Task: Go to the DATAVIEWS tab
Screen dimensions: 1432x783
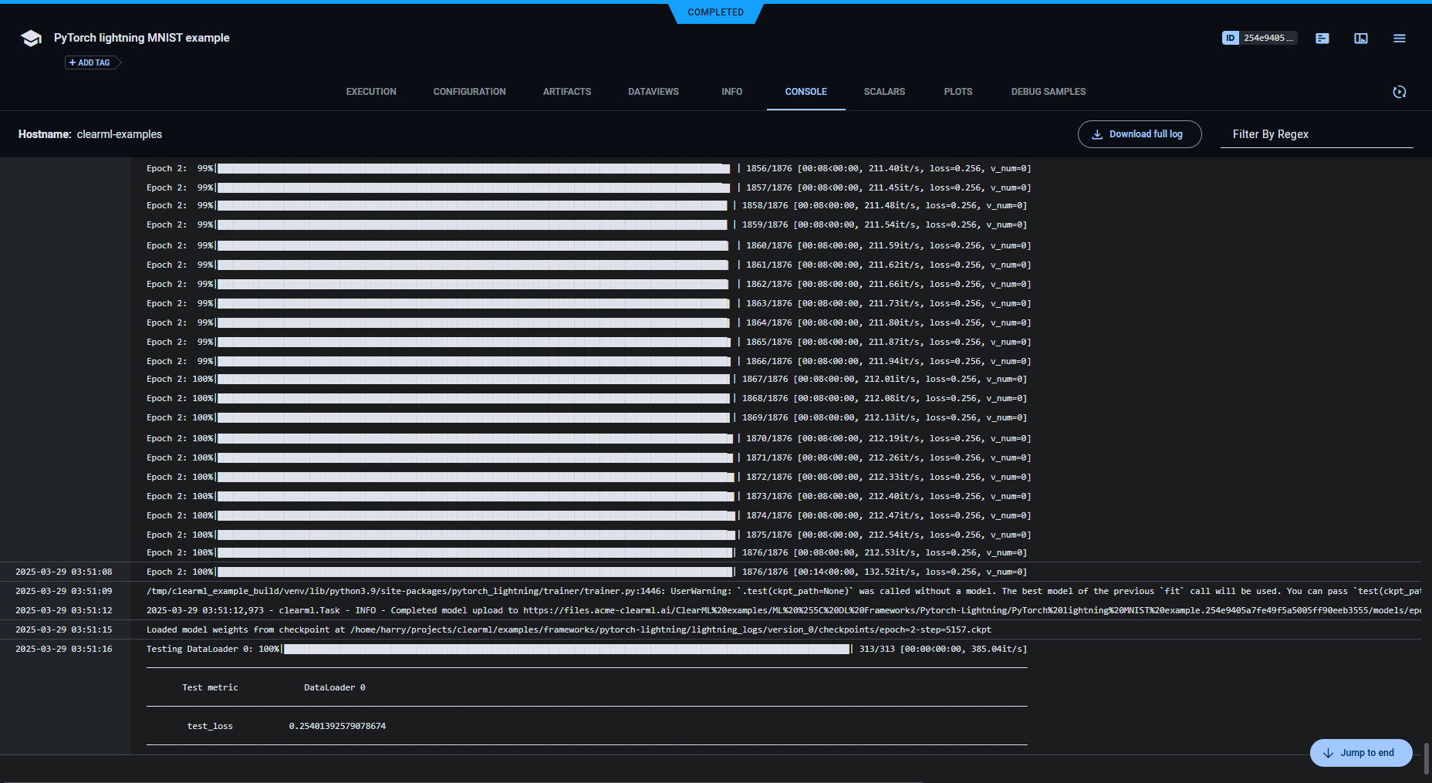Action: click(x=654, y=92)
